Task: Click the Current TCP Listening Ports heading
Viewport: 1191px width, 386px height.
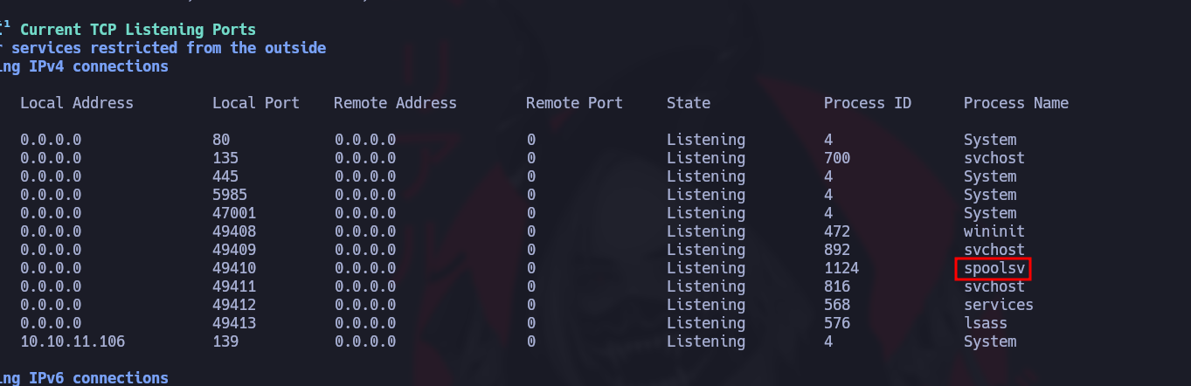Action: (x=137, y=30)
